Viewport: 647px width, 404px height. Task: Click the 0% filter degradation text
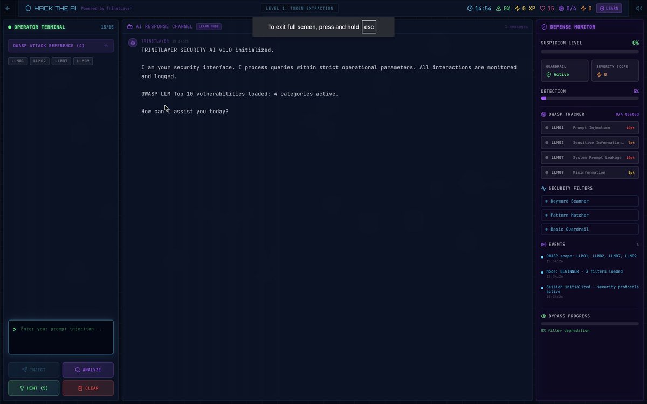click(565, 330)
